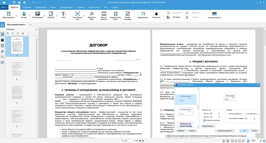The width and height of the screenshot is (266, 143).
Task: Select the Случайный (+/-) rotation option
Action: coord(246,113)
